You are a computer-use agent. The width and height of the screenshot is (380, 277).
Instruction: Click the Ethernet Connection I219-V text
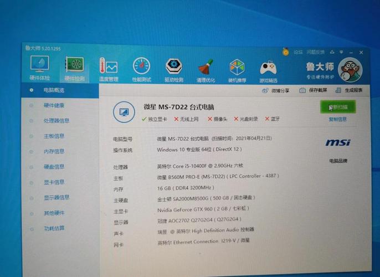[x=204, y=242]
